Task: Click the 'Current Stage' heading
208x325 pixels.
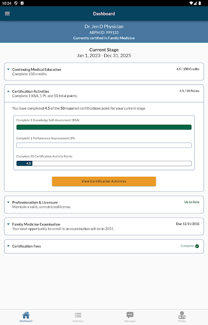Action: 104,50
